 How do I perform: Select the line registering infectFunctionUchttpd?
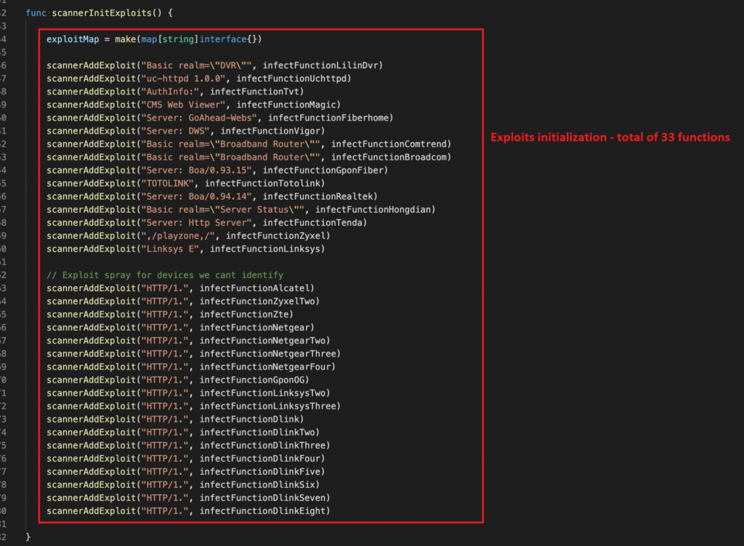point(199,78)
